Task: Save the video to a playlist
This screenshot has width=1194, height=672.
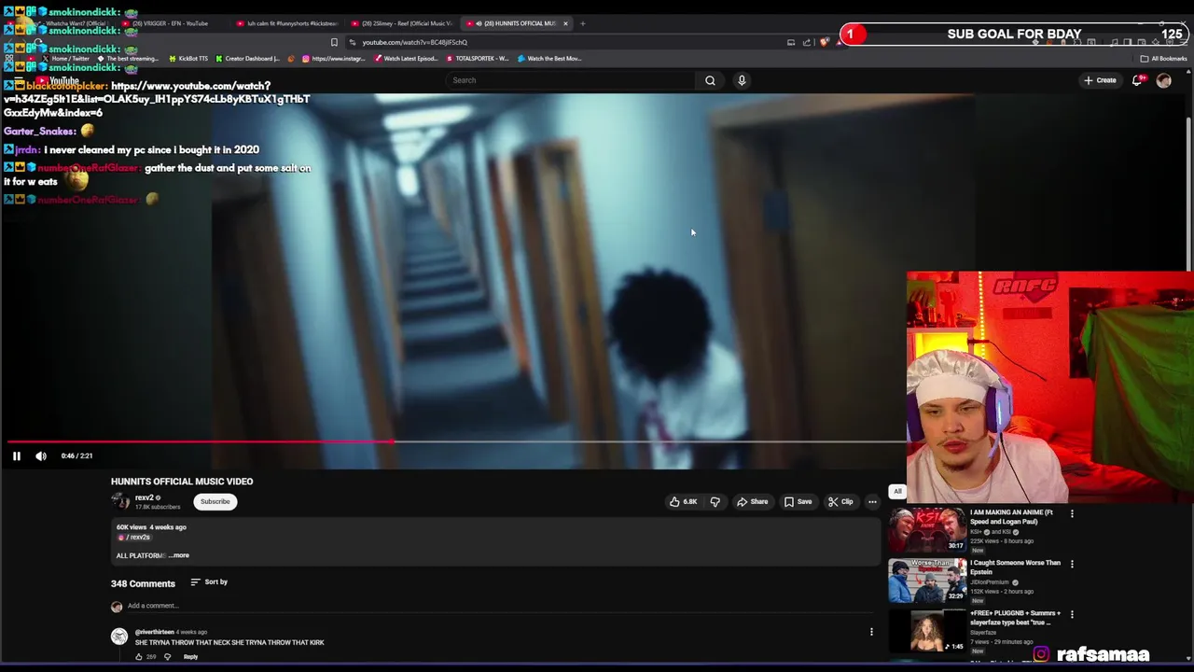Action: 798,501
